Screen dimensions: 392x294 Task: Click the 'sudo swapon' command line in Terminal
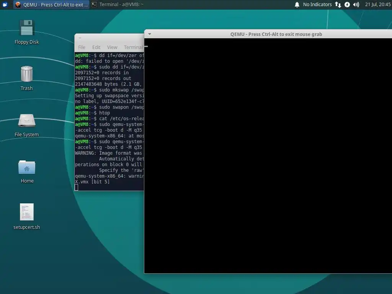109,107
